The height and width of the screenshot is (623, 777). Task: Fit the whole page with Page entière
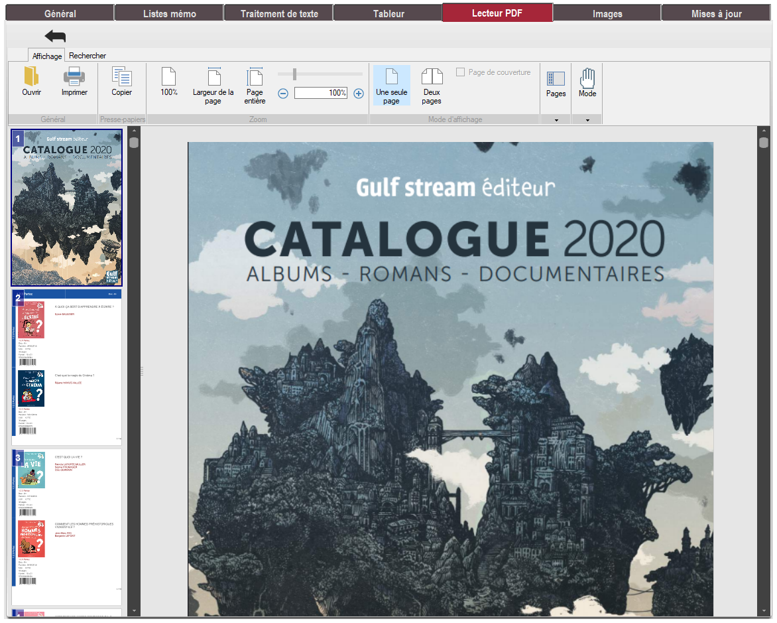coord(255,77)
